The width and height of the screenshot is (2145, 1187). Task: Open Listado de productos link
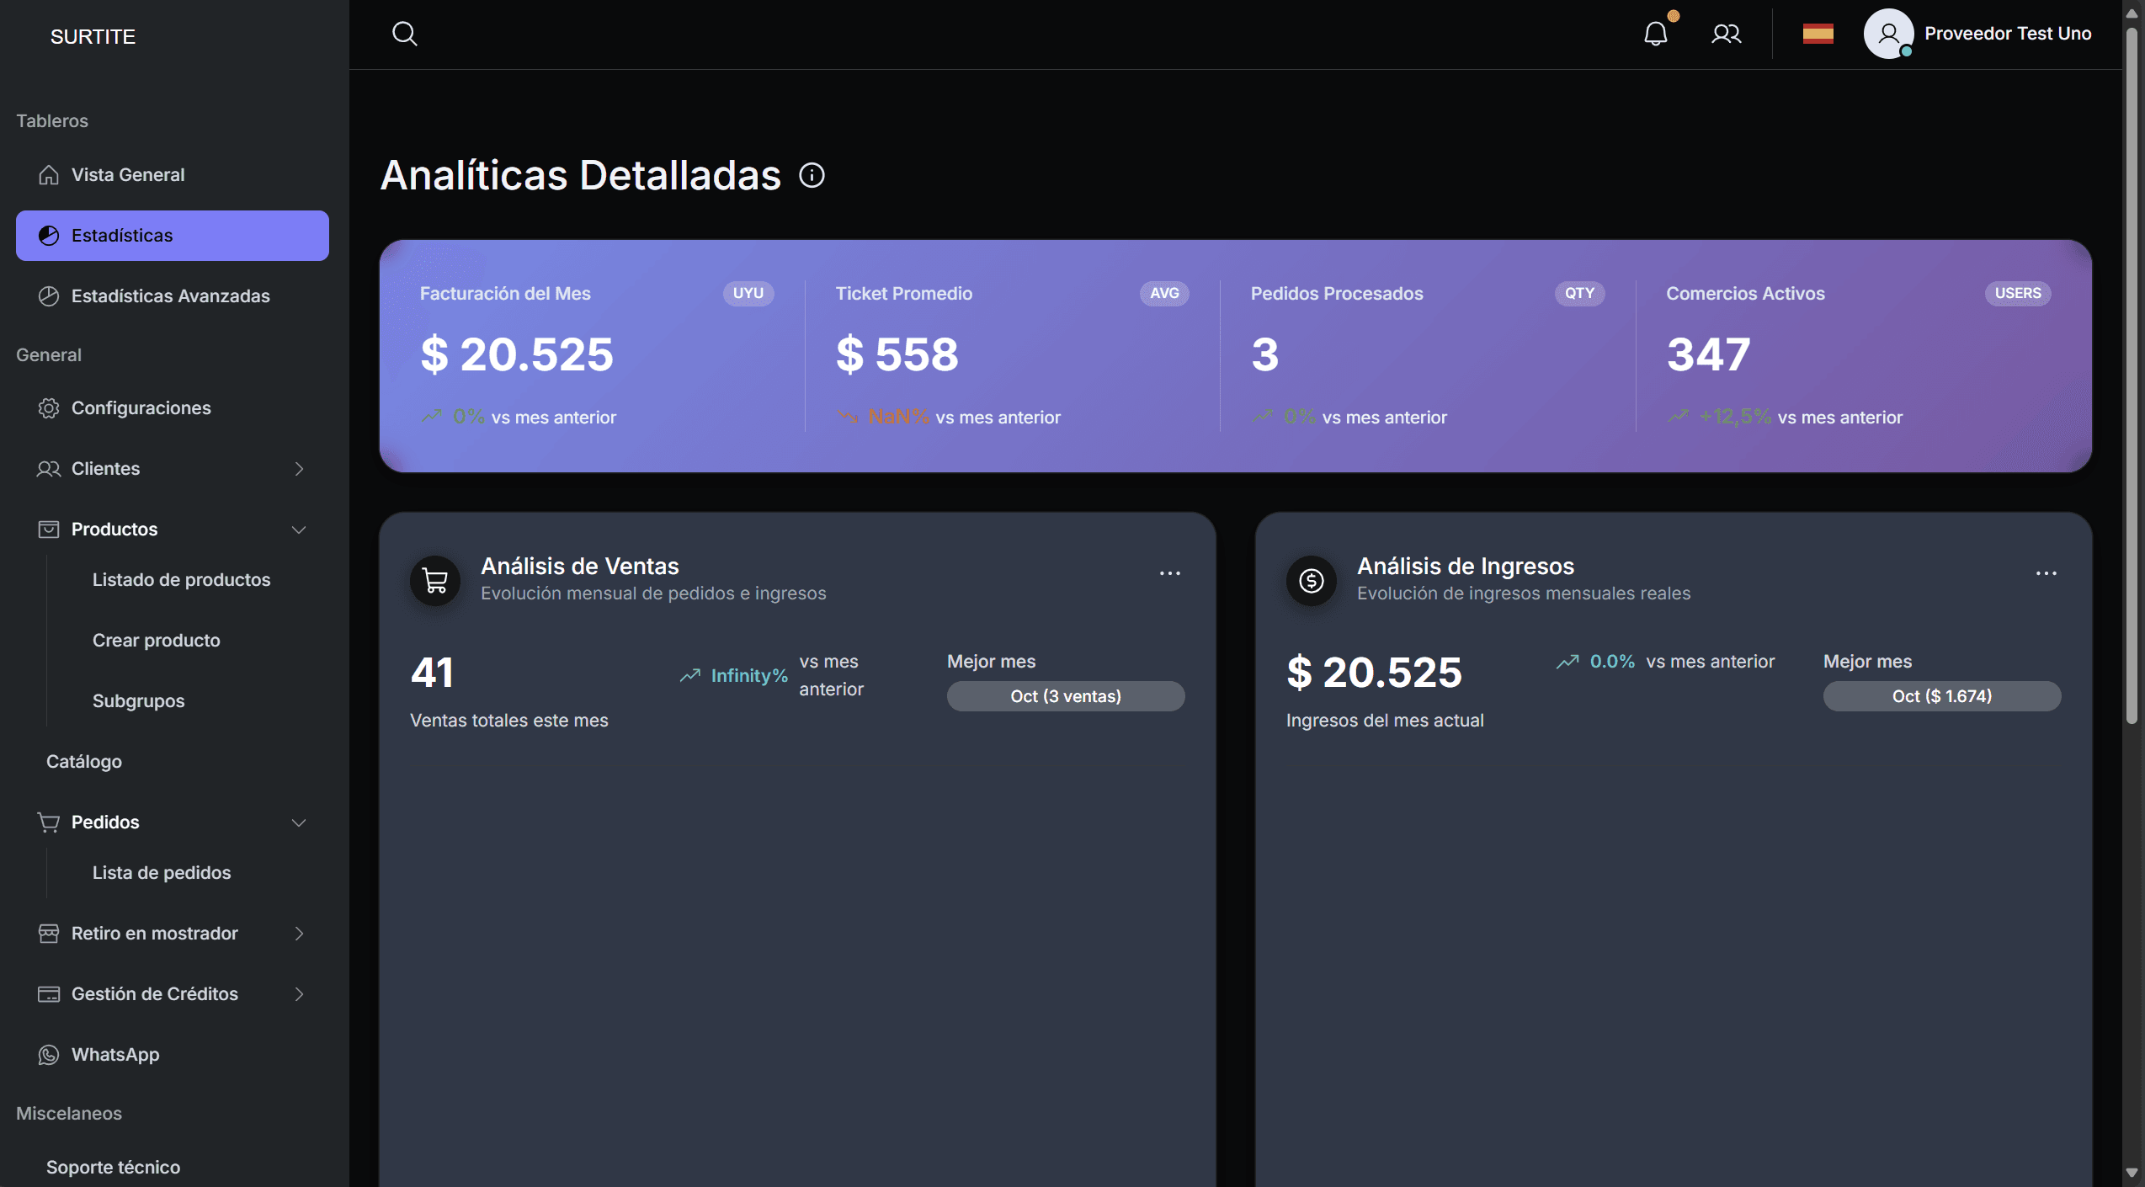click(181, 579)
